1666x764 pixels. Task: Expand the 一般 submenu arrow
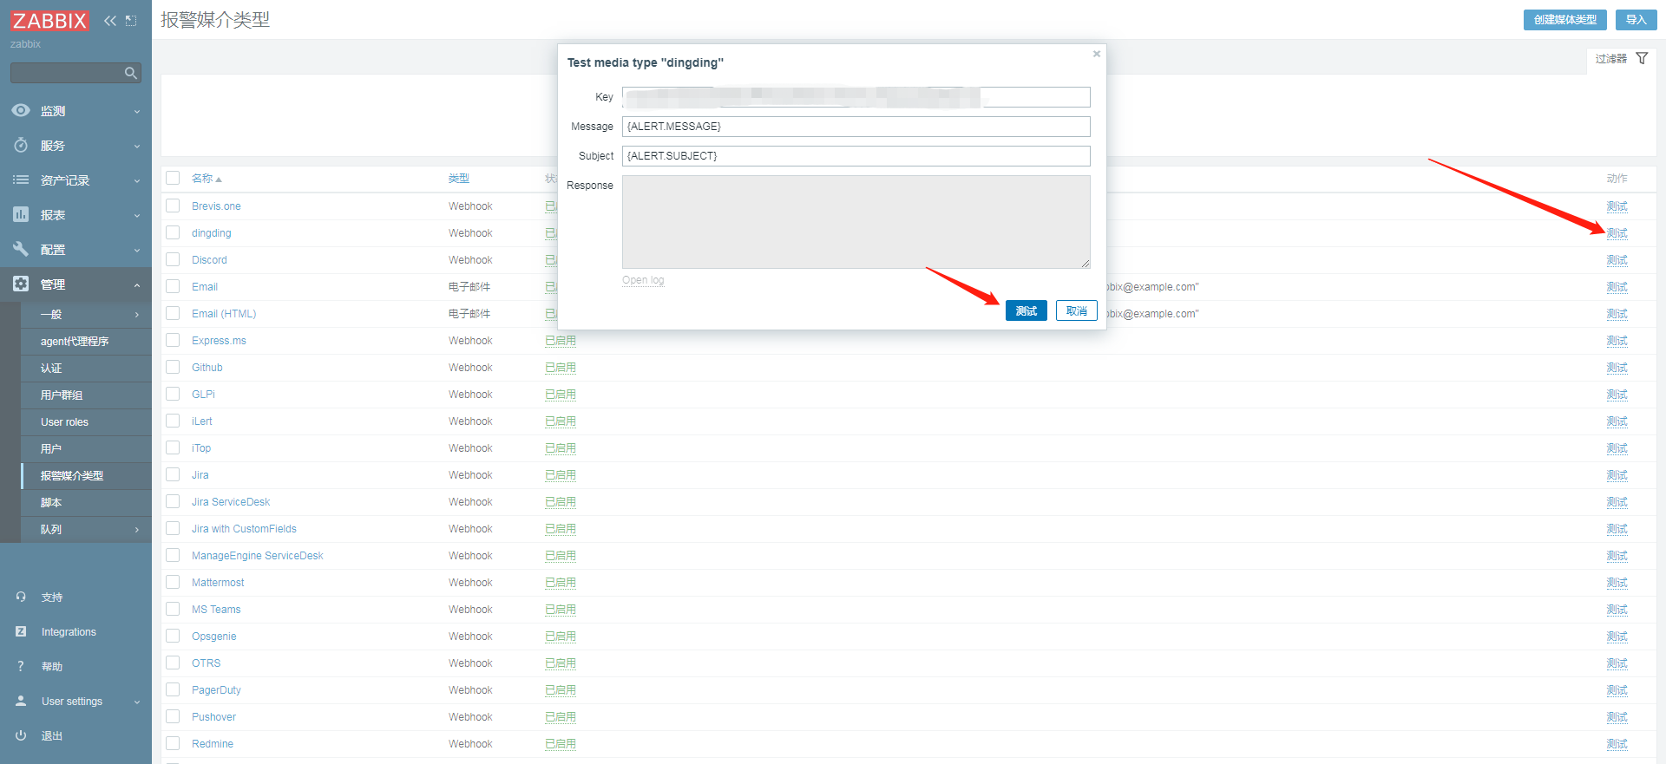click(x=137, y=315)
